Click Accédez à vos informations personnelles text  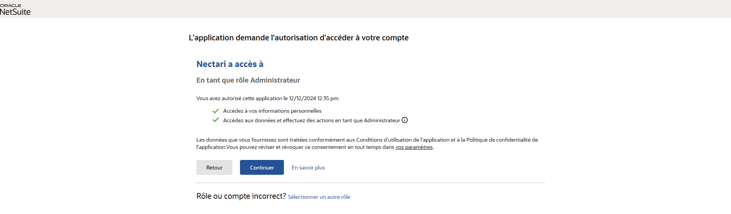[272, 111]
